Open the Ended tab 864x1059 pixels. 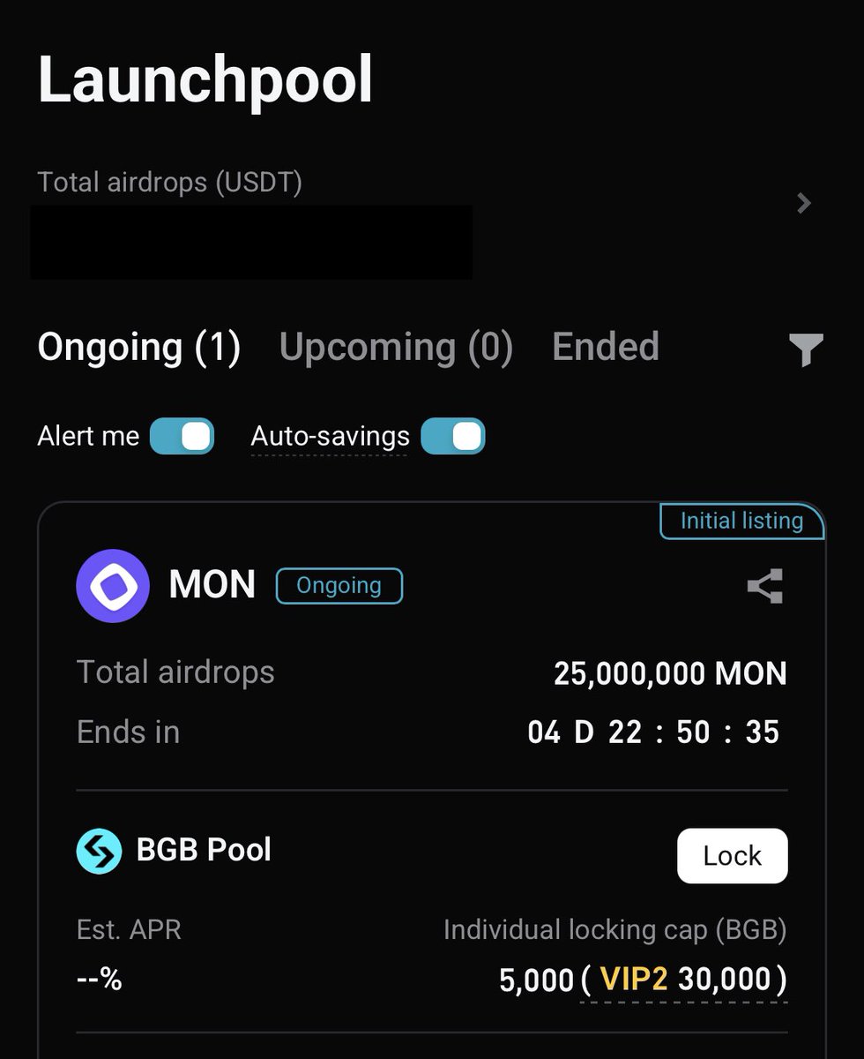point(606,347)
